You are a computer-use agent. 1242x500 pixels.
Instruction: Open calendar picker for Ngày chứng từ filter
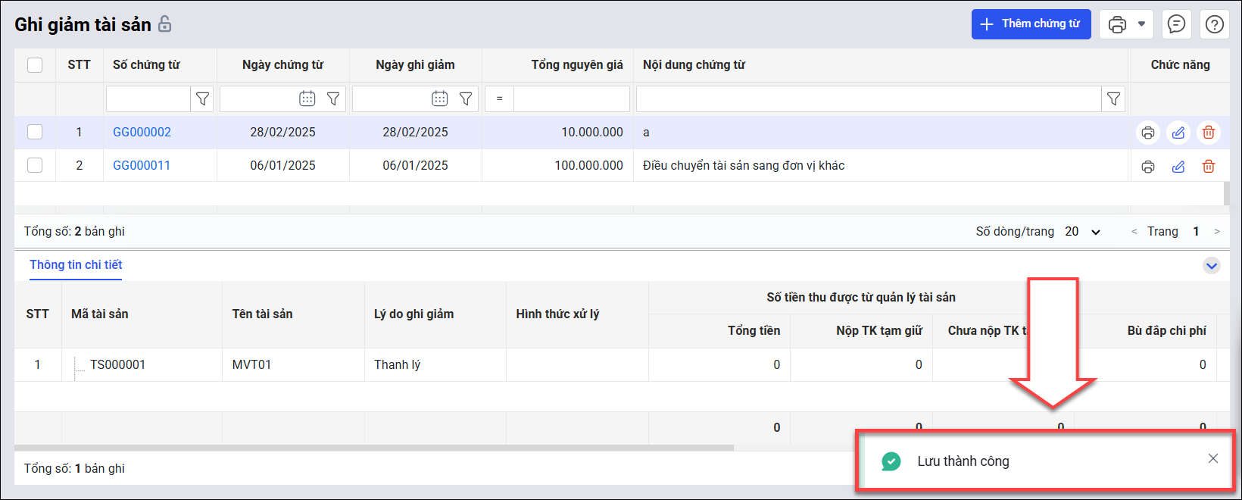[x=307, y=98]
